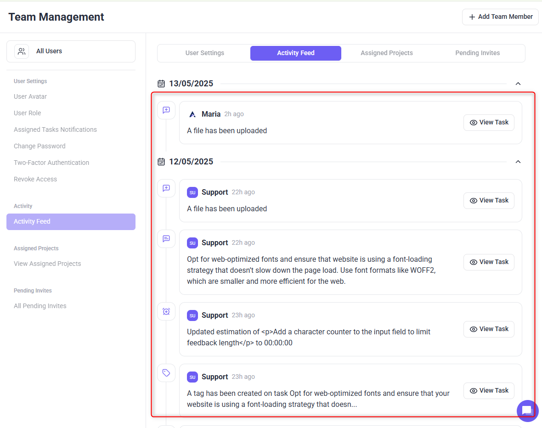Image resolution: width=542 pixels, height=428 pixels.
Task: Switch to the User Settings tab
Action: pyautogui.click(x=205, y=53)
